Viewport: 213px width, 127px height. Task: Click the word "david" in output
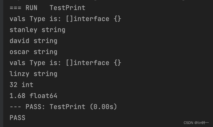19,41
